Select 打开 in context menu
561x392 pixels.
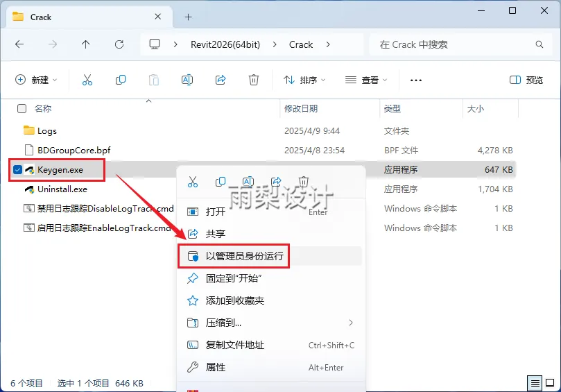271,212
